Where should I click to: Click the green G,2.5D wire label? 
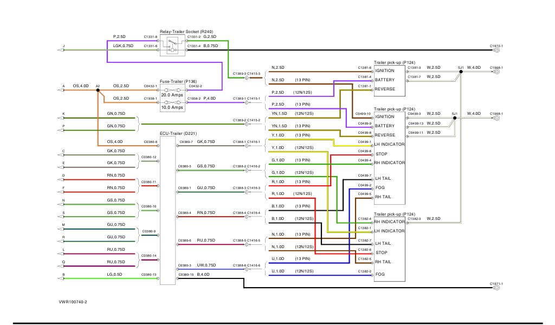click(x=209, y=36)
